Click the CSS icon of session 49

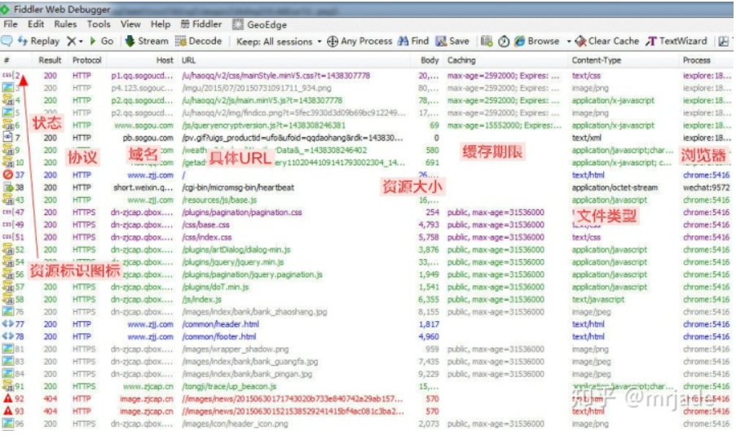click(x=7, y=225)
